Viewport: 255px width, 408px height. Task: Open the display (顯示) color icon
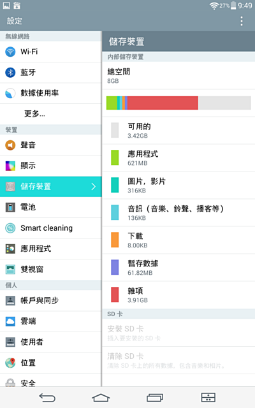[10, 166]
